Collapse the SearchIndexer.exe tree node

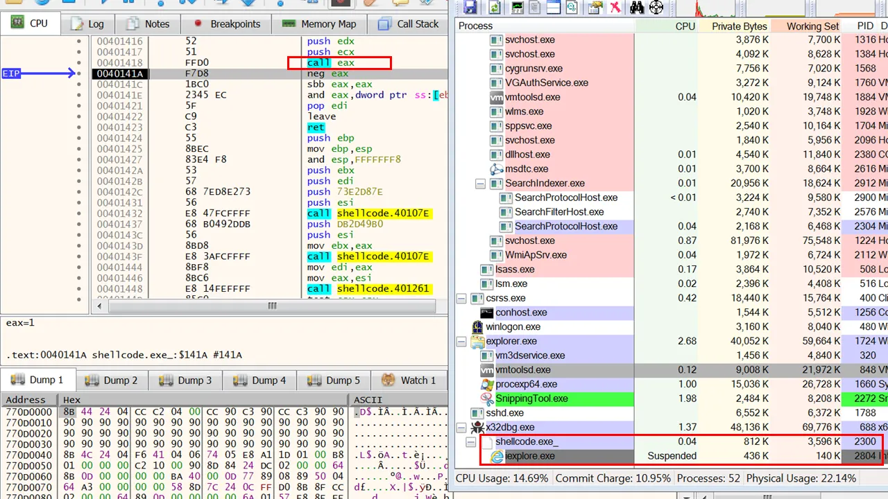(480, 184)
